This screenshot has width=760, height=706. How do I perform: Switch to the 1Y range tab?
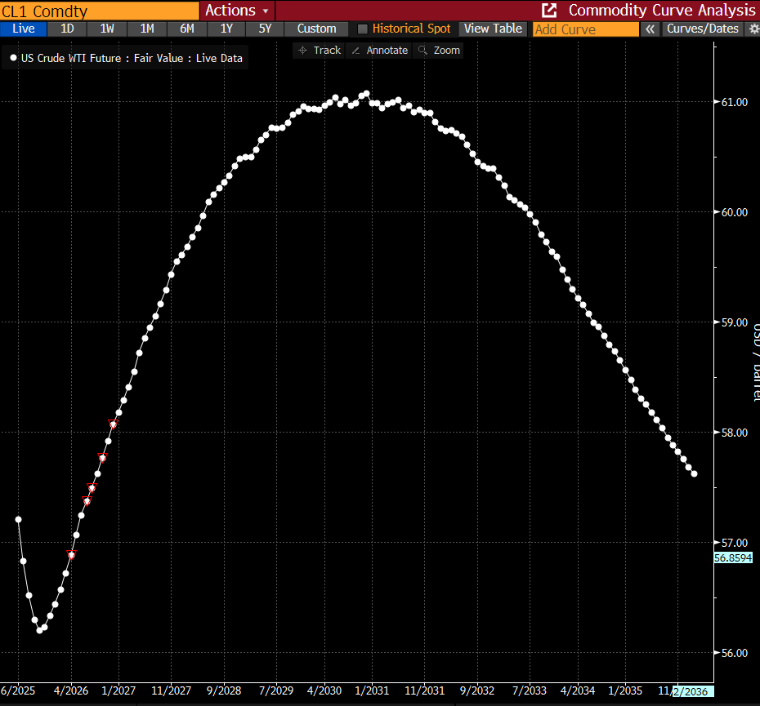pos(226,29)
